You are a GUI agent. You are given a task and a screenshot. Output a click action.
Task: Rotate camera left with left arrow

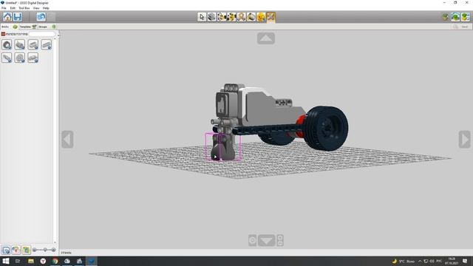click(x=67, y=140)
